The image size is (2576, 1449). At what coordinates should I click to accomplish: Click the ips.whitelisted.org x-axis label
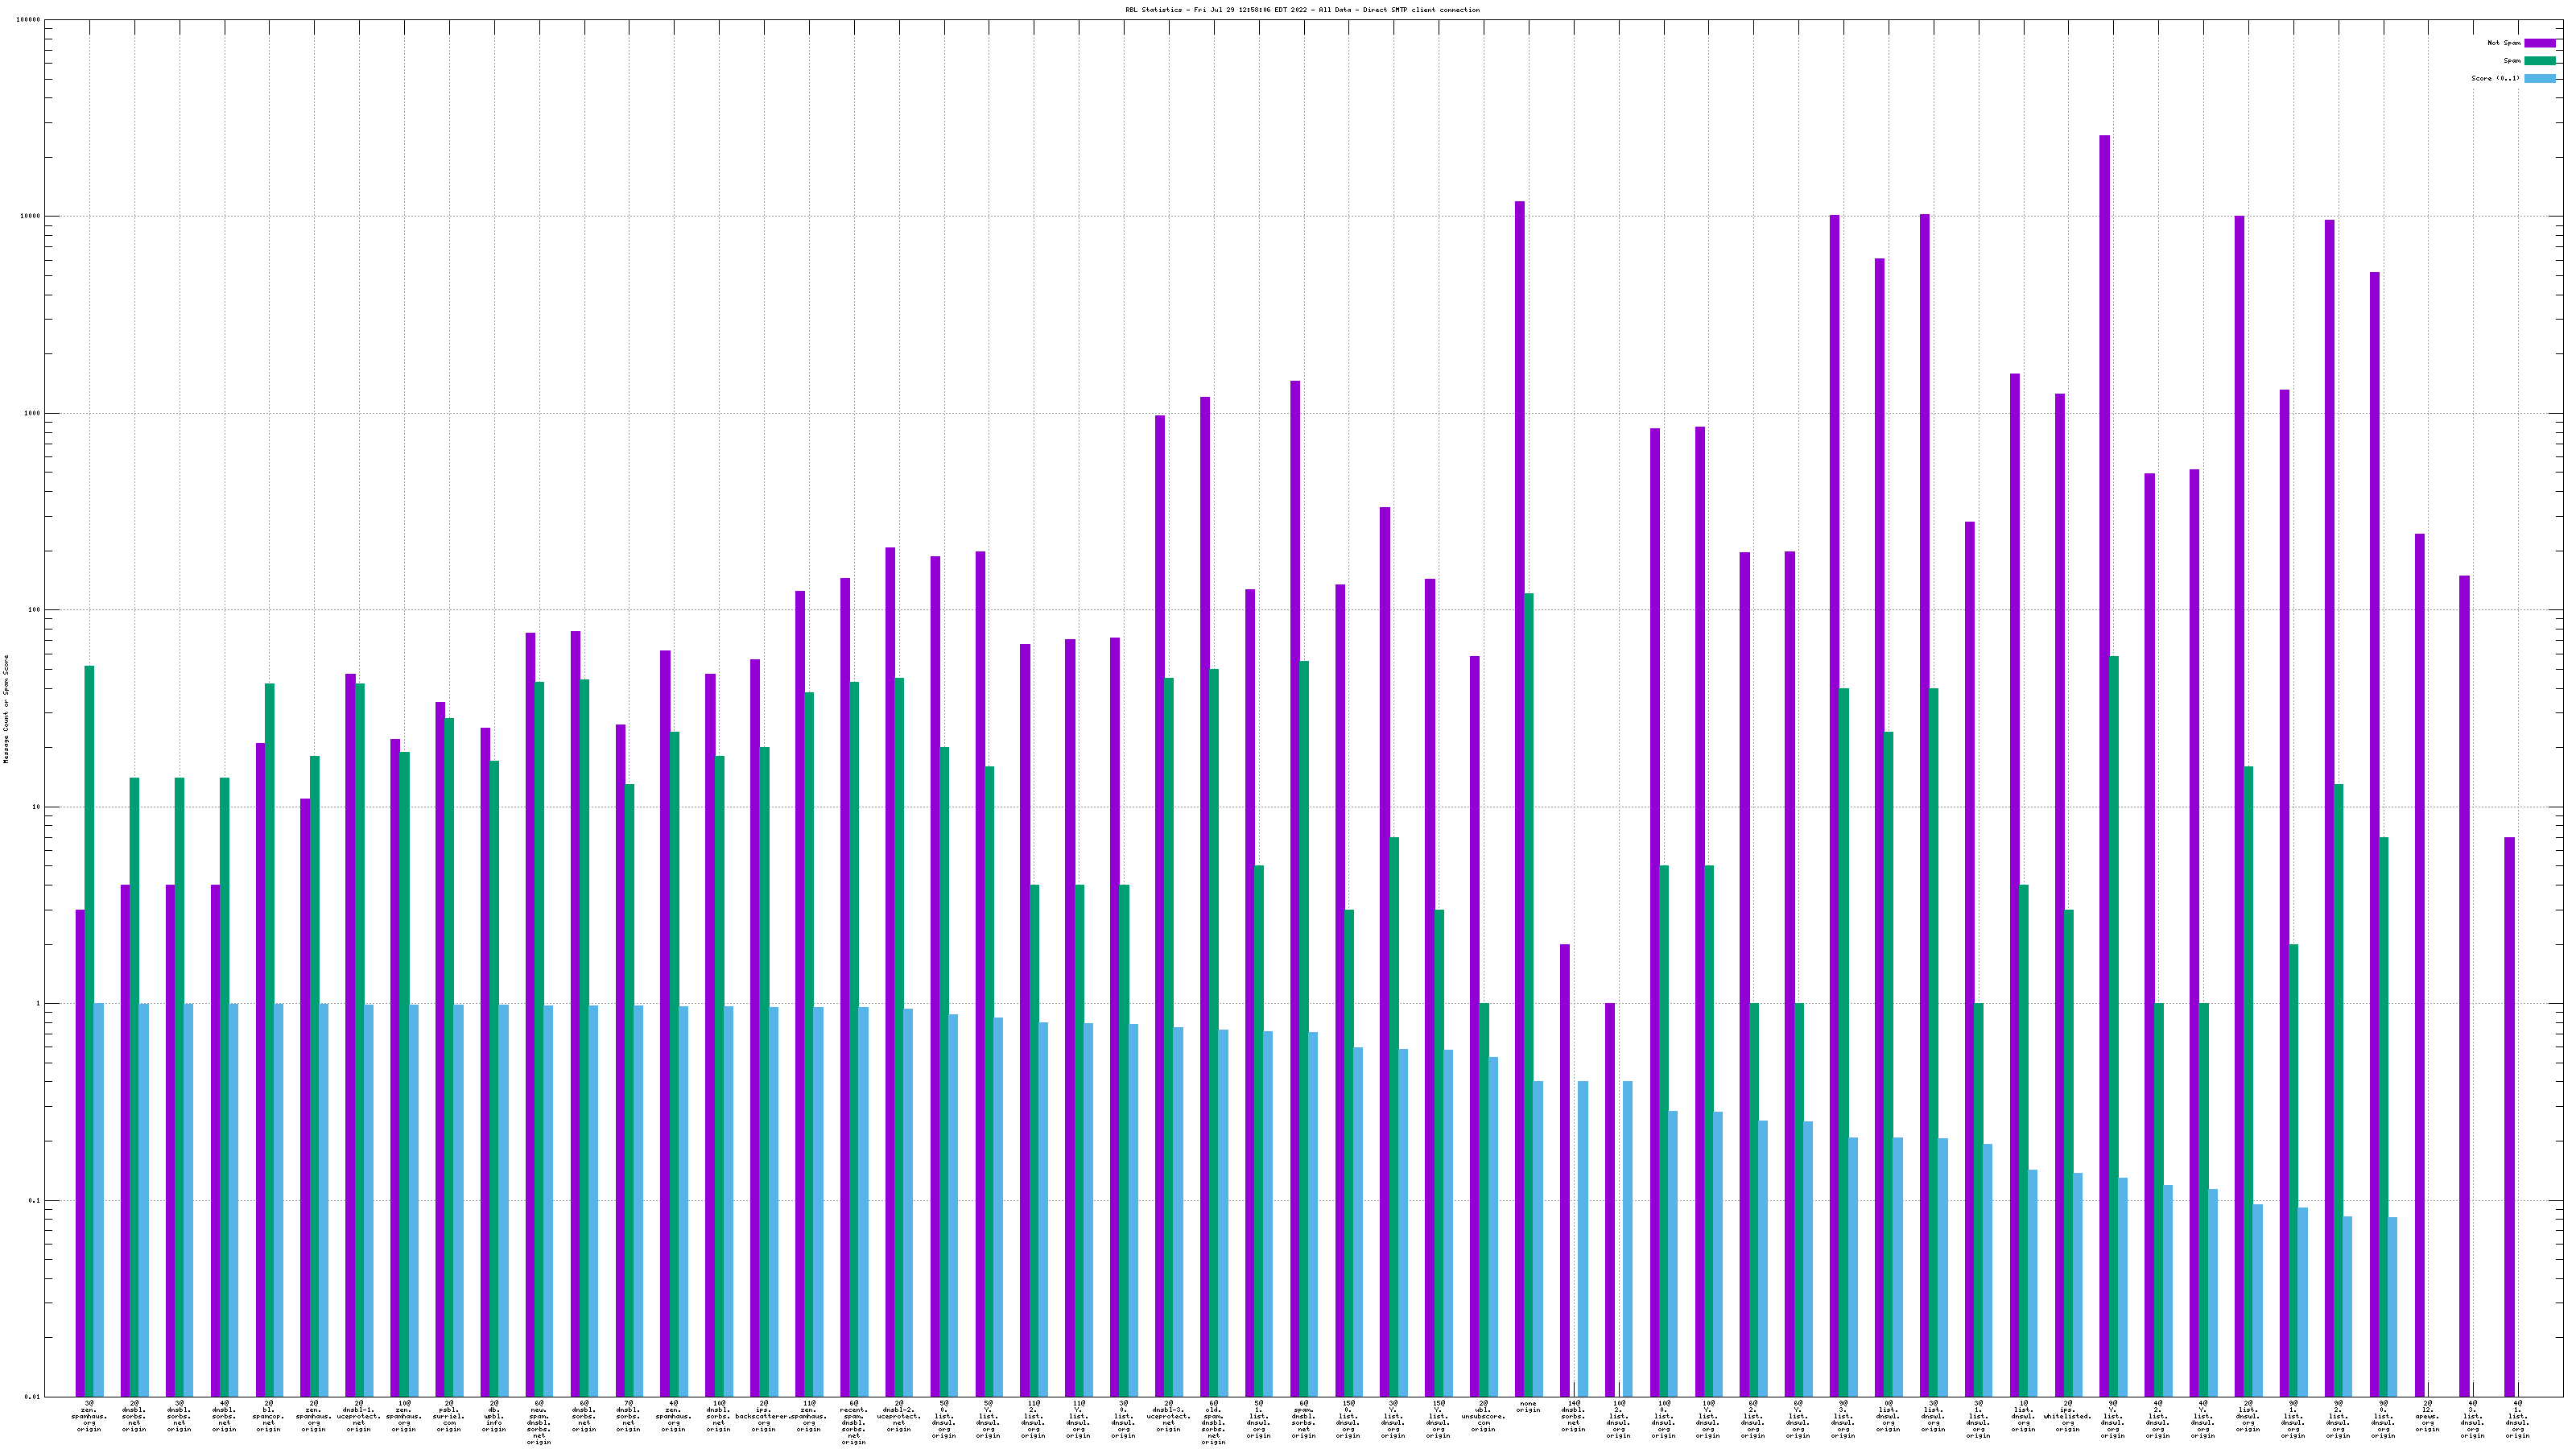click(x=2067, y=1416)
